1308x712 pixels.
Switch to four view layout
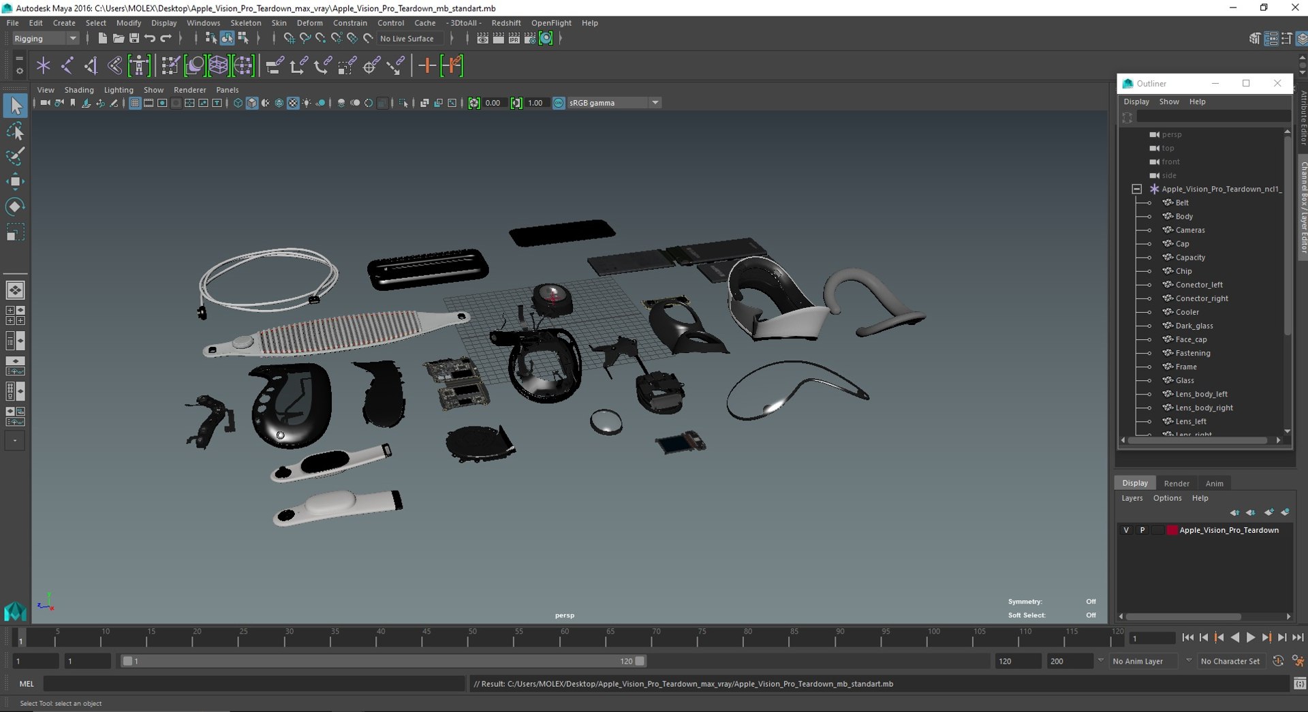click(x=15, y=315)
